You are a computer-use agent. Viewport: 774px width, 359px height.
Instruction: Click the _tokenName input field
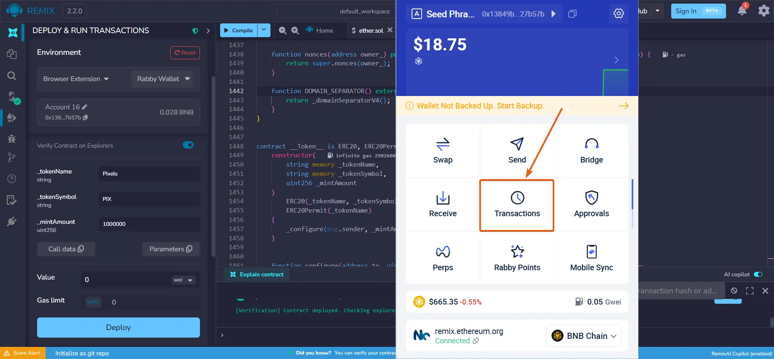pos(149,173)
